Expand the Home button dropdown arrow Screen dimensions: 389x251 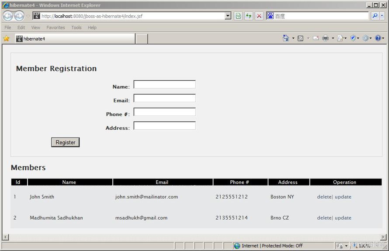coord(293,38)
